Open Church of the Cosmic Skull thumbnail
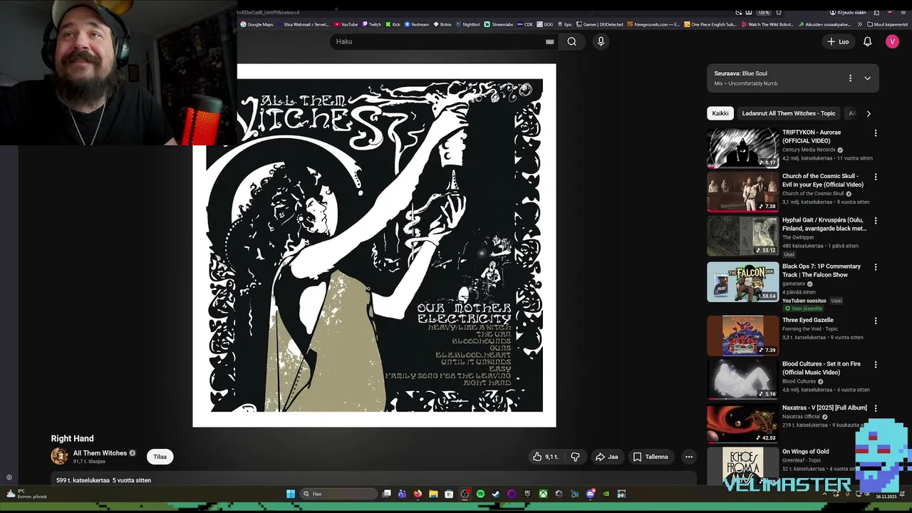The width and height of the screenshot is (912, 513). pos(743,192)
